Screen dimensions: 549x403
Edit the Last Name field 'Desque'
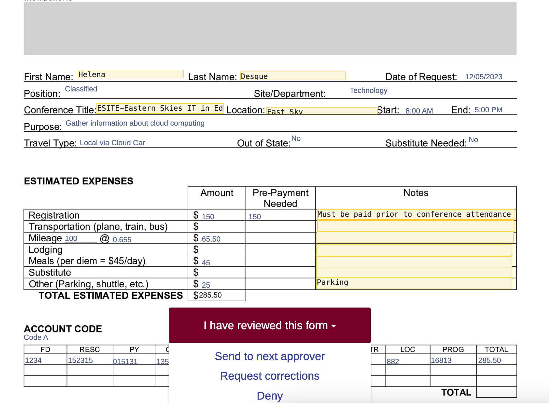click(x=293, y=76)
